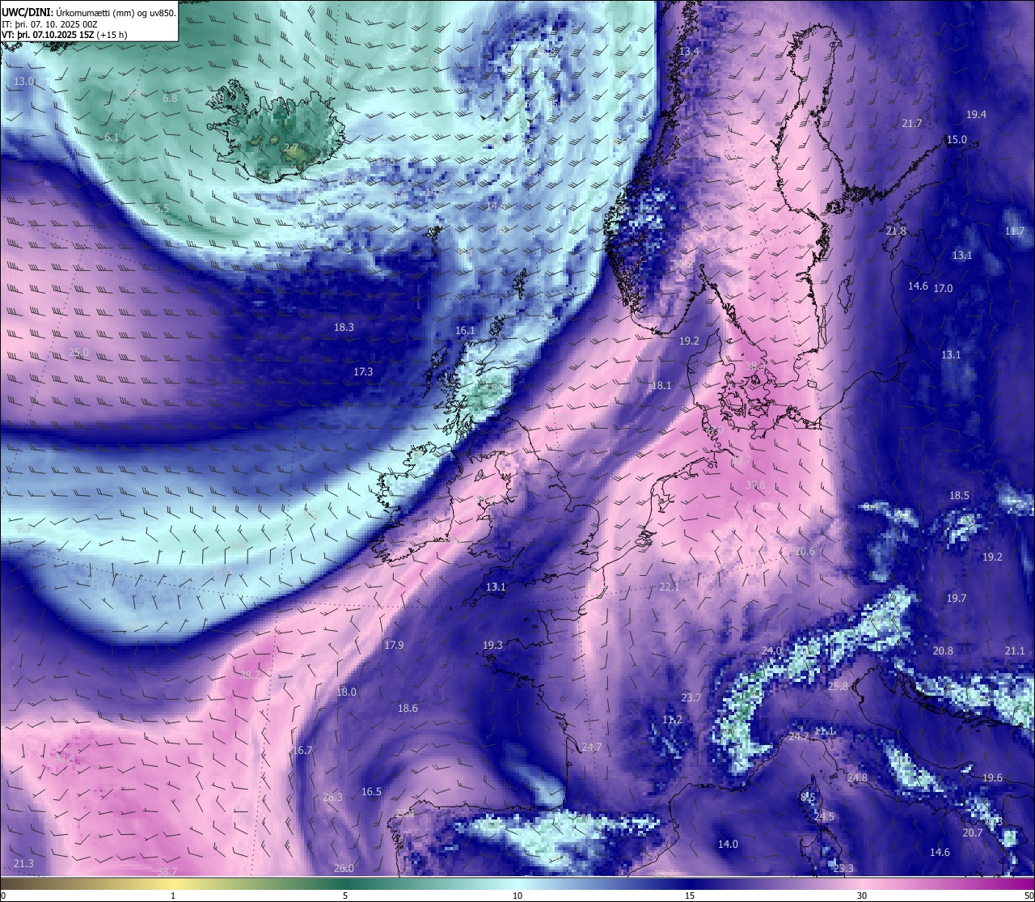Viewport: 1035px width, 902px height.
Task: Click the 21.7 value over Finland
Action: tap(912, 124)
